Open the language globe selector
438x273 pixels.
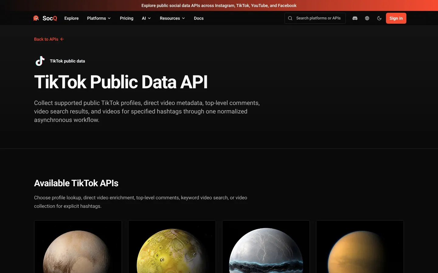(367, 18)
